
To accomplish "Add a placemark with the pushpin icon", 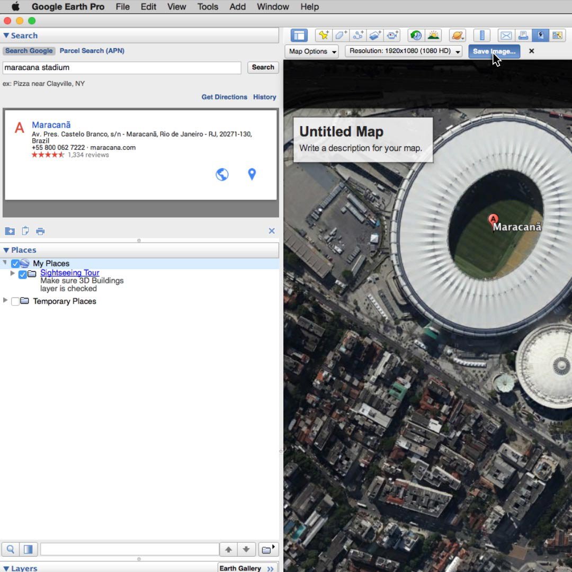I will pyautogui.click(x=323, y=35).
